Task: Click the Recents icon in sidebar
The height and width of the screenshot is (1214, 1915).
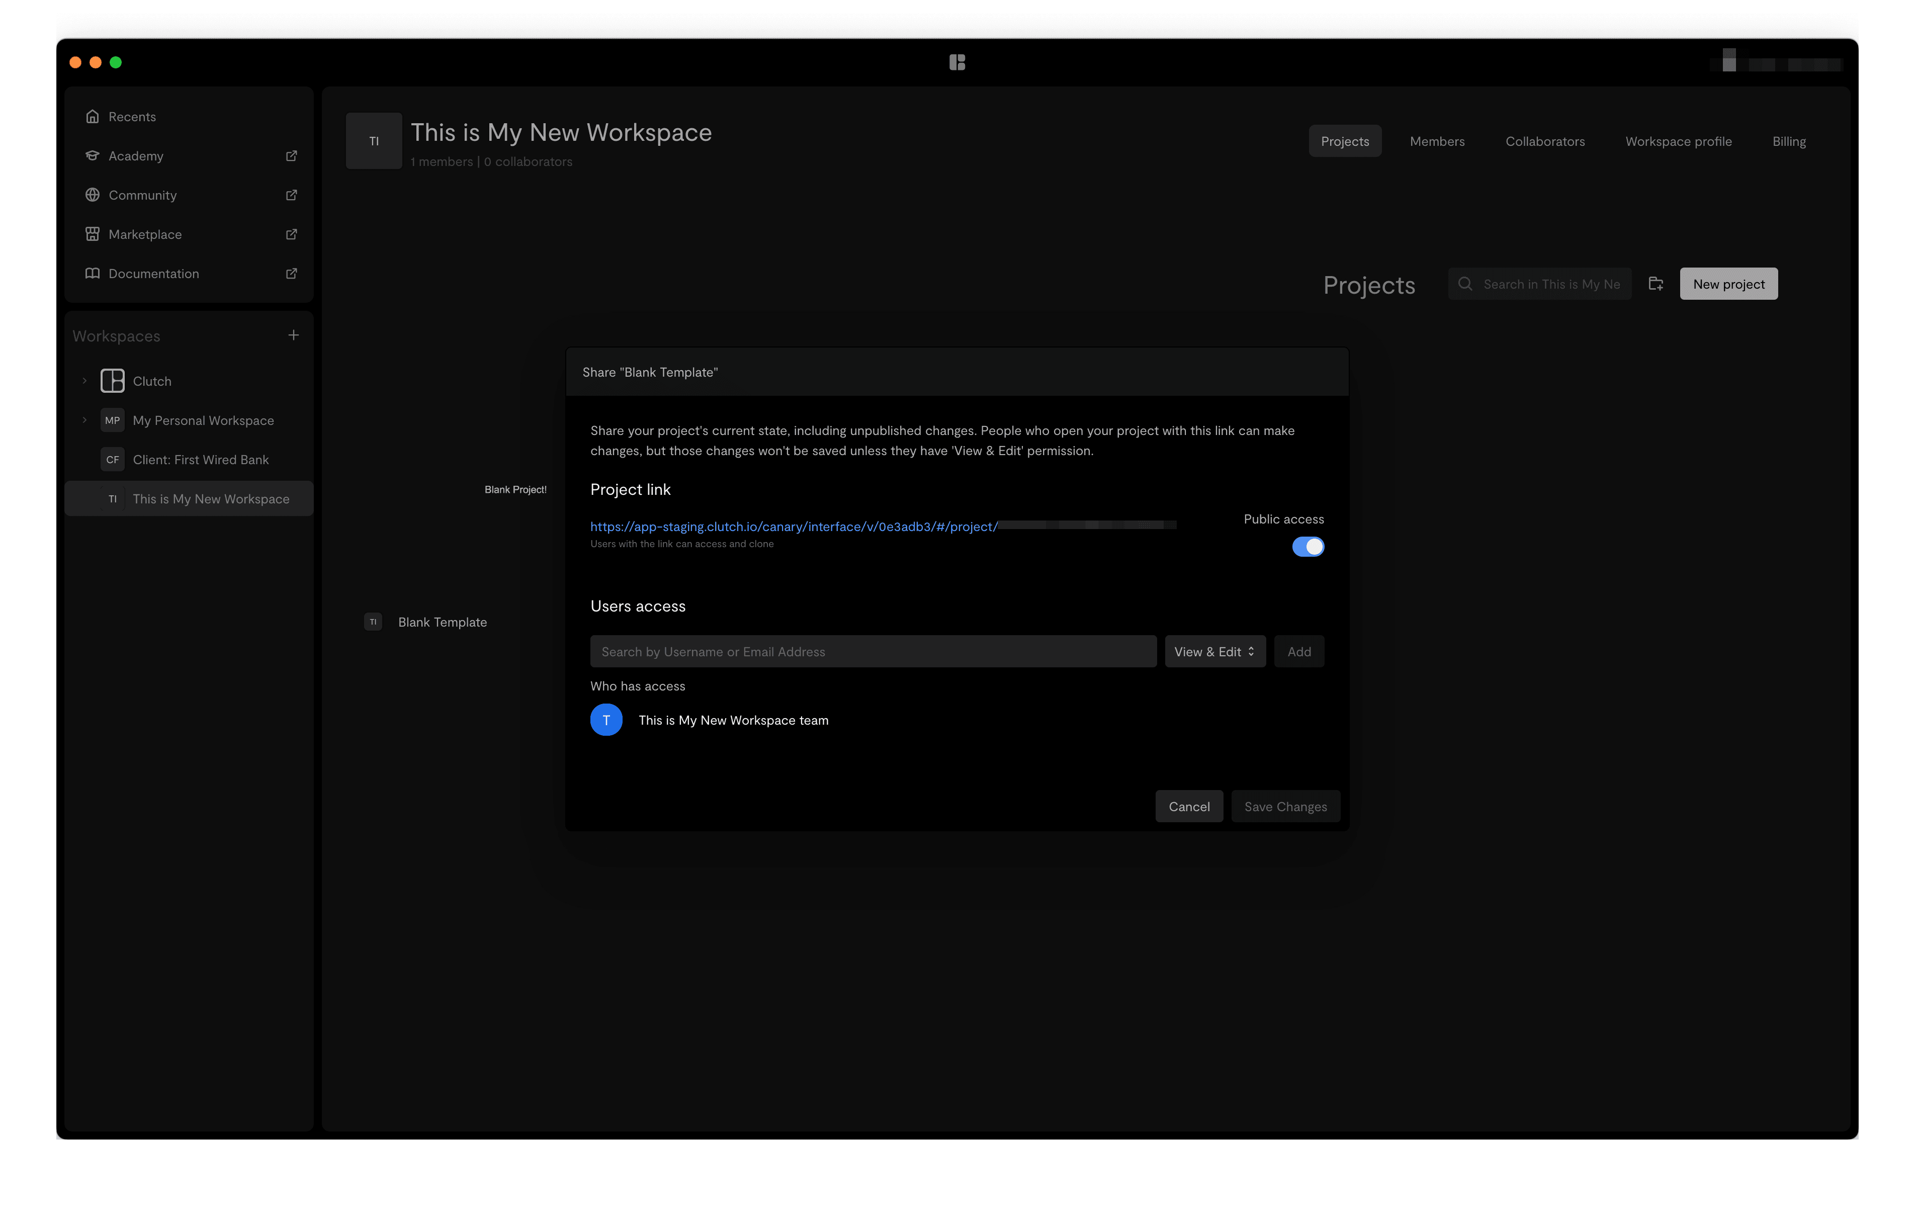Action: coord(92,116)
